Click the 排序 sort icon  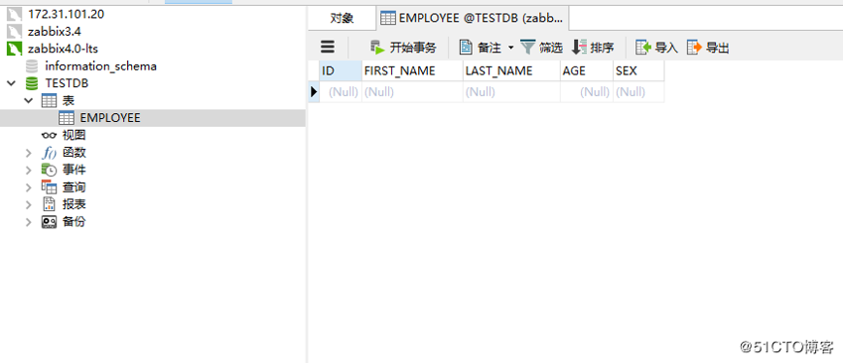pos(579,48)
